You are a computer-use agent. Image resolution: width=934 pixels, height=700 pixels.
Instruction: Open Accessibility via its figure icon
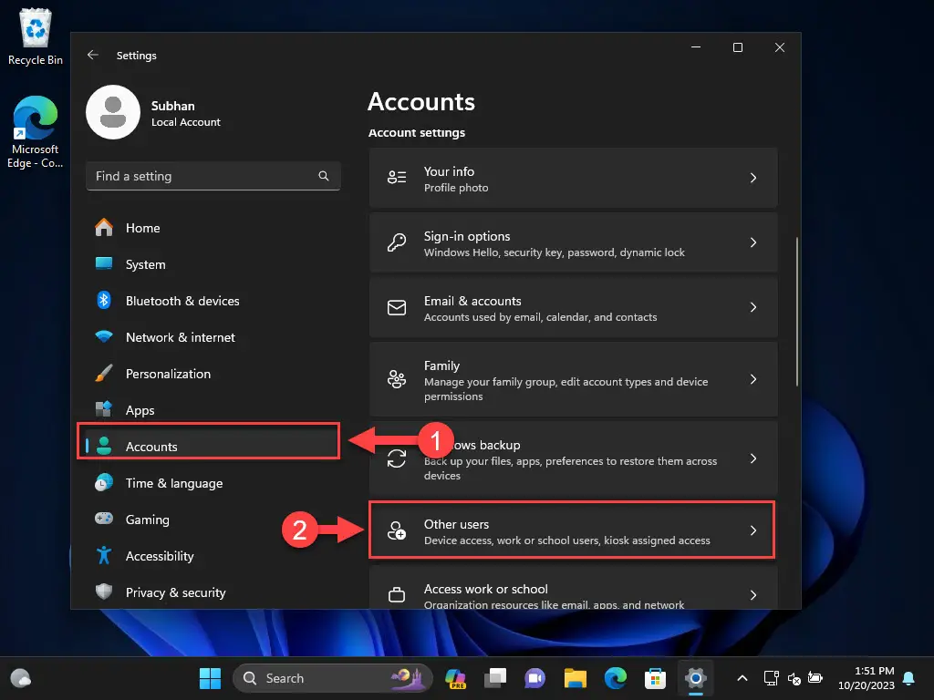point(104,555)
